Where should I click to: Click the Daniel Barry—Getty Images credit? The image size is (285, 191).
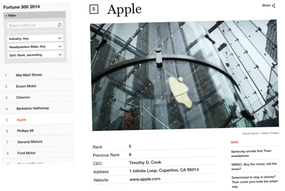click(261, 133)
